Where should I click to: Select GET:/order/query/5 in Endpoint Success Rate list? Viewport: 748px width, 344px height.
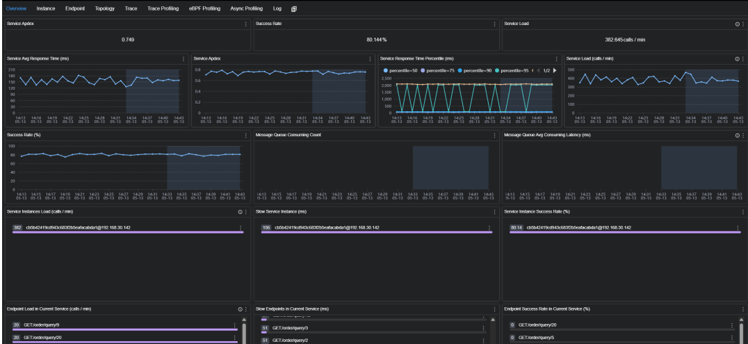[x=536, y=337]
